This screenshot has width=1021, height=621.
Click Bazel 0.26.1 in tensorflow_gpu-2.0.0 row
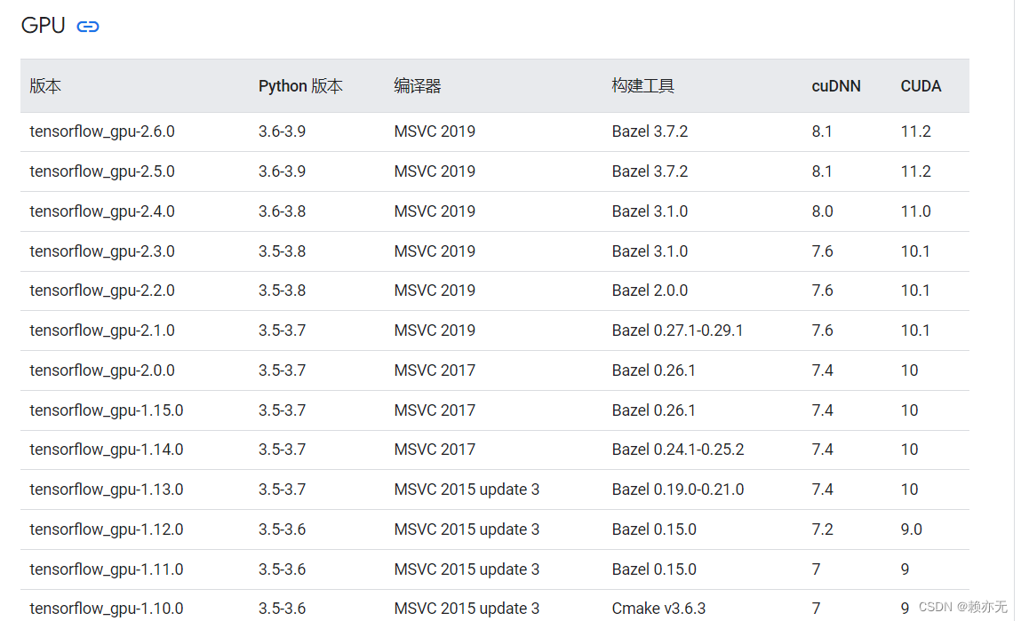[x=654, y=370]
